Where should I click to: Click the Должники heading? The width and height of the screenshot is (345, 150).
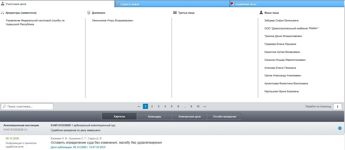[x=98, y=13]
